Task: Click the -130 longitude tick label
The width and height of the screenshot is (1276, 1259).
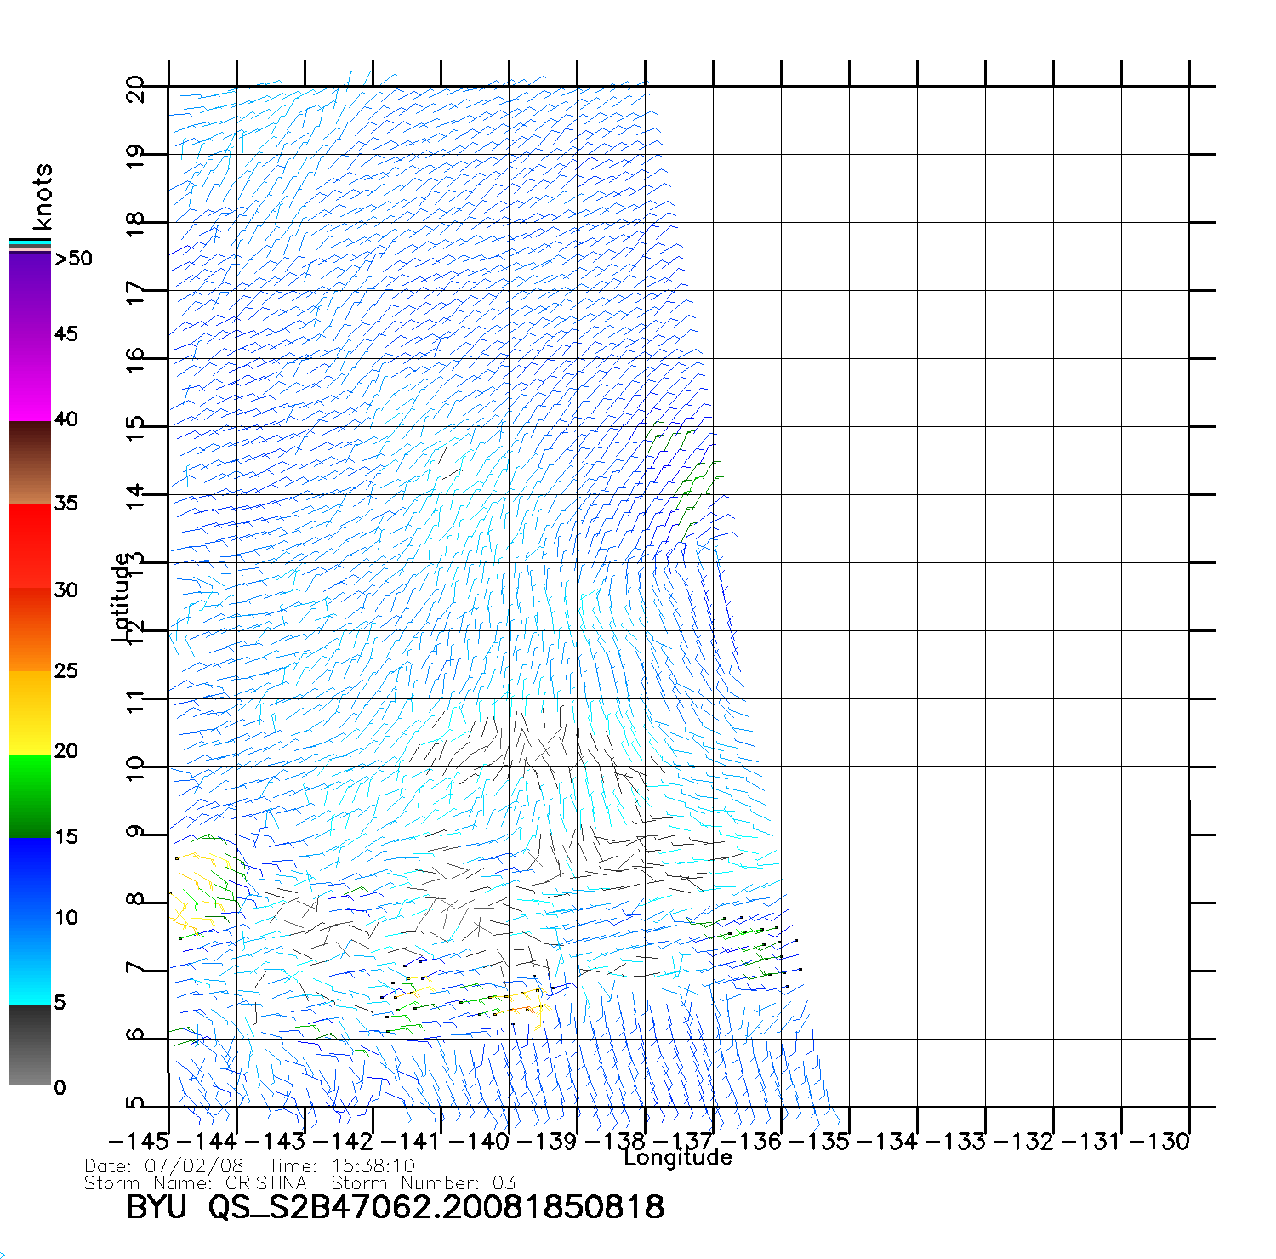Action: tap(1159, 1142)
